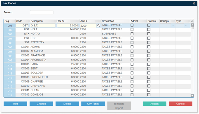Toggle Ad Val for CONEJOS row
Image resolution: width=199 pixels, height=114 pixels.
pos(132,95)
